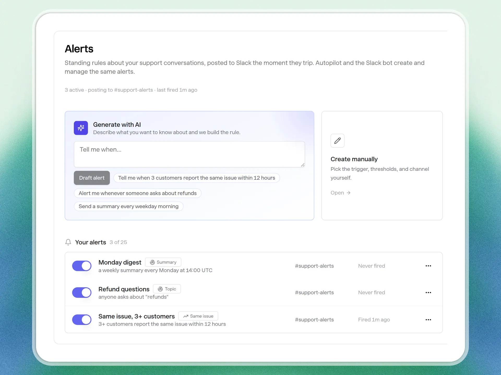
Task: Click the Same issue trend badge
Action: click(198, 316)
